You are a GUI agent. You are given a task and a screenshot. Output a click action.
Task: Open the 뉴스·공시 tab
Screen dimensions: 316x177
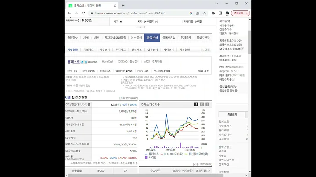pyautogui.click(x=136, y=38)
